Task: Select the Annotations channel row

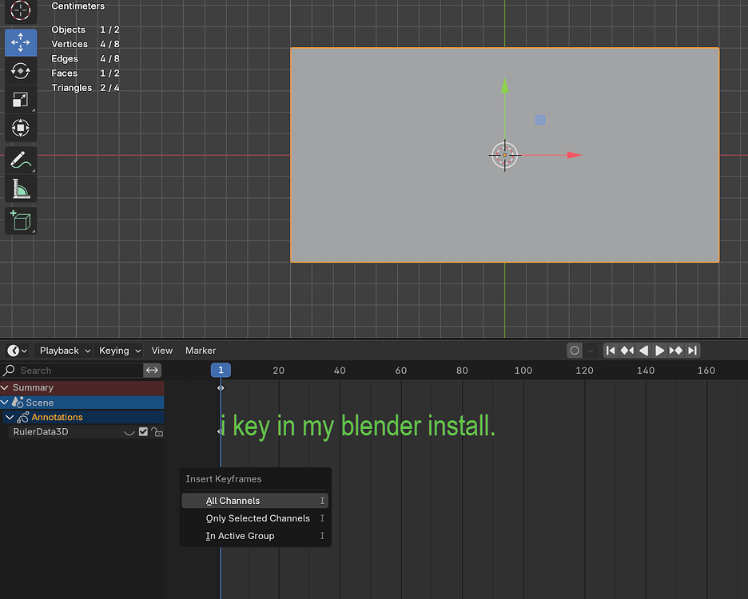Action: coord(82,417)
